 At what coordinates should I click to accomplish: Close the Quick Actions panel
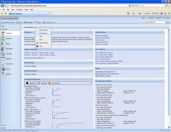[x=163, y=32]
